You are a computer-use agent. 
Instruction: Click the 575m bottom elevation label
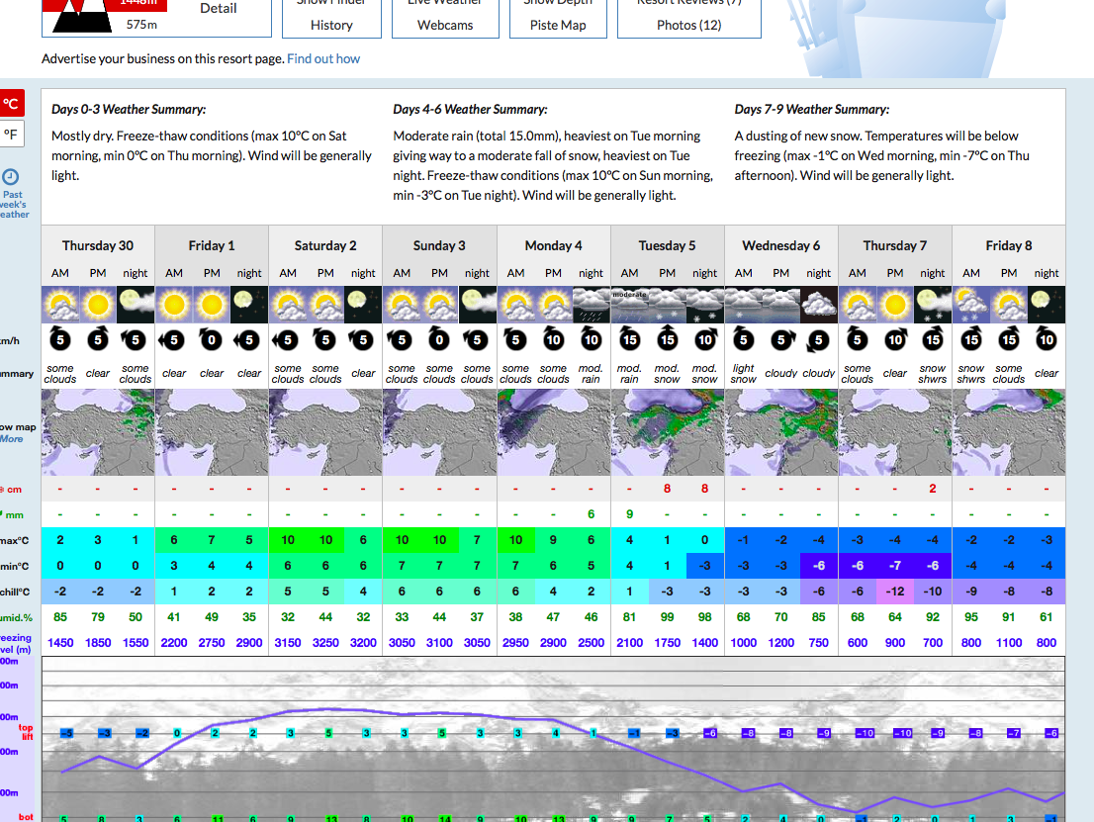[x=141, y=25]
